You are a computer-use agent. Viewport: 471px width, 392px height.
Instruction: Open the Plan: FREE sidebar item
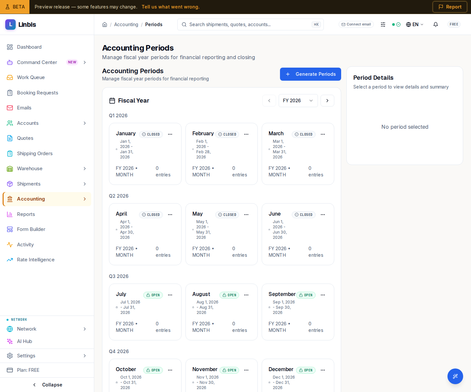point(47,370)
